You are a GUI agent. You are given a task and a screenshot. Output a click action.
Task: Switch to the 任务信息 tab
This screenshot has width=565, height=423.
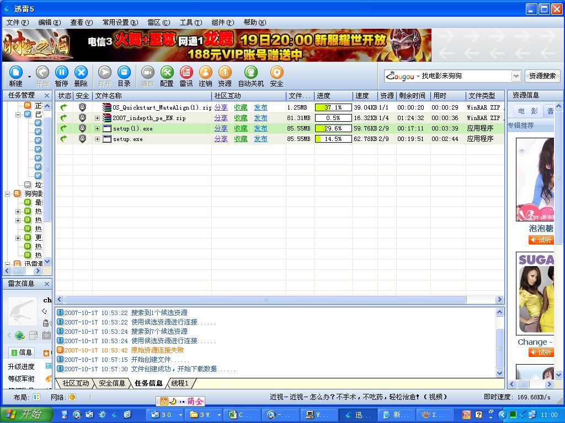[148, 383]
